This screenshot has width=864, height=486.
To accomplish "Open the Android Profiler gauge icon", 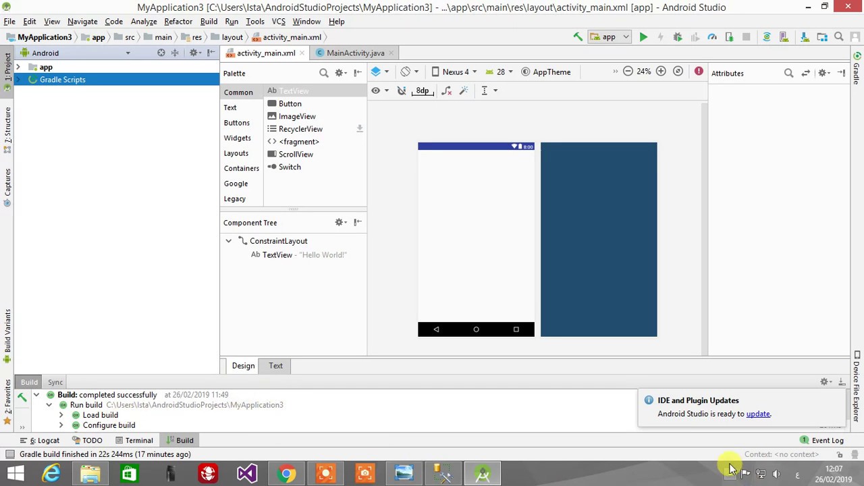I will tap(712, 37).
